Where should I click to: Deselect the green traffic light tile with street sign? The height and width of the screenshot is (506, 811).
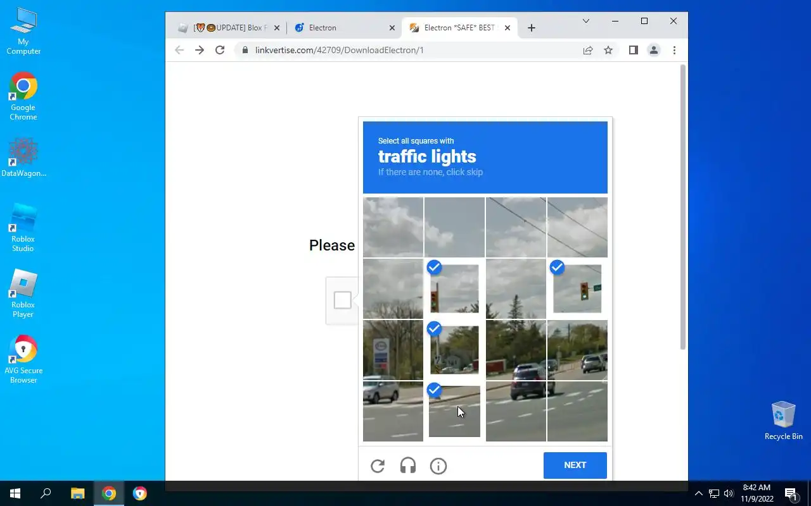(577, 288)
